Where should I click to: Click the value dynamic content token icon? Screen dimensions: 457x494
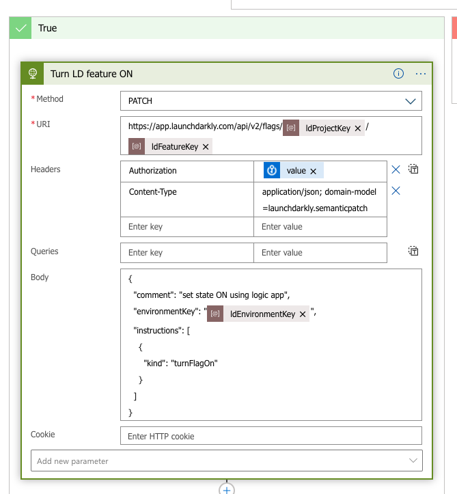tap(271, 171)
